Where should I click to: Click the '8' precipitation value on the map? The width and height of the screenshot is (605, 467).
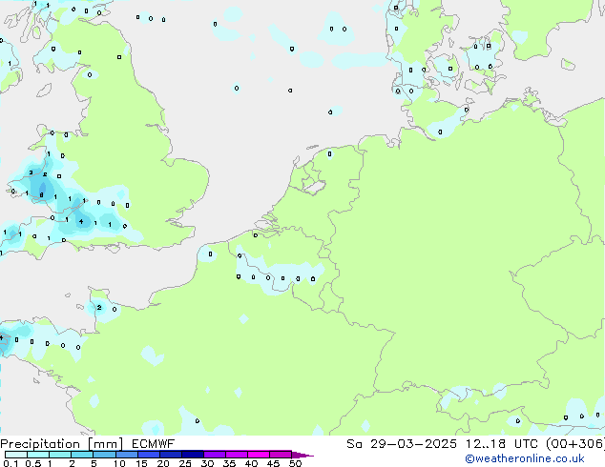(41, 195)
